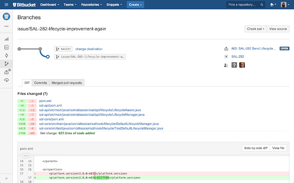Open Pull requests sidebar icon with badge

point(6,72)
